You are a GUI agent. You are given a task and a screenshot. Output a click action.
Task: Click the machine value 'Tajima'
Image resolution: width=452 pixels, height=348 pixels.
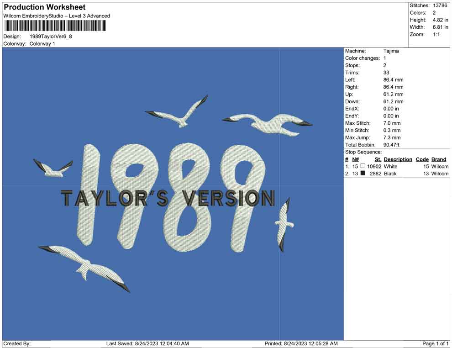(391, 51)
